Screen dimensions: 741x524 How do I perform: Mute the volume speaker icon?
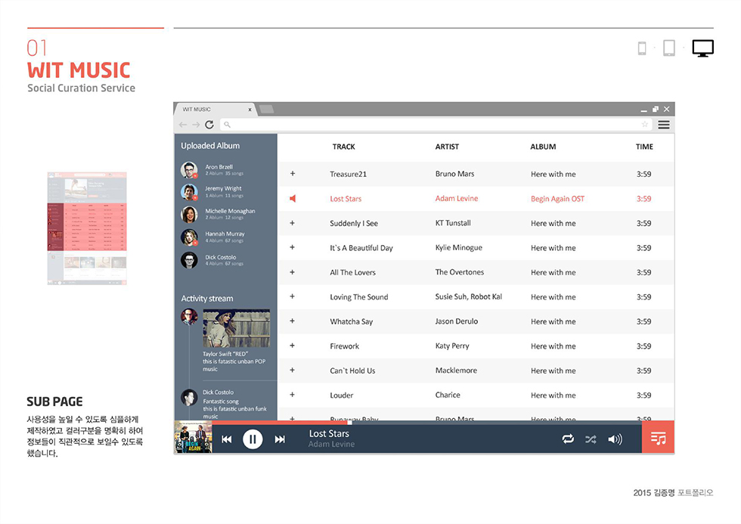[x=615, y=439]
